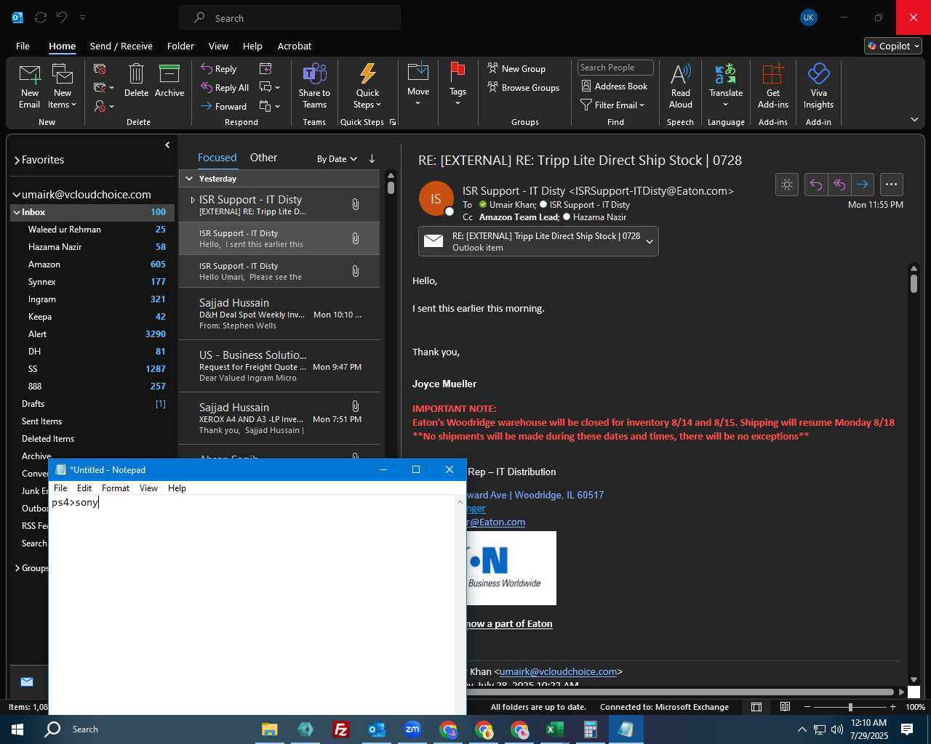
Task: Expand the ISR Support conversation thread
Action: coord(193,200)
